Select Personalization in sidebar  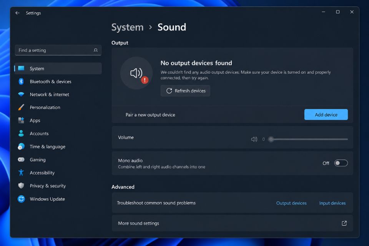point(58,107)
